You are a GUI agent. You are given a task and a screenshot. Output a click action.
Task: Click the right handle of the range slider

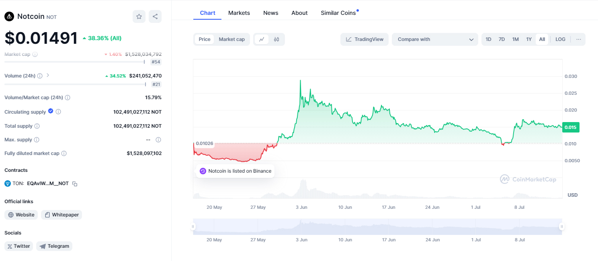coord(562,226)
